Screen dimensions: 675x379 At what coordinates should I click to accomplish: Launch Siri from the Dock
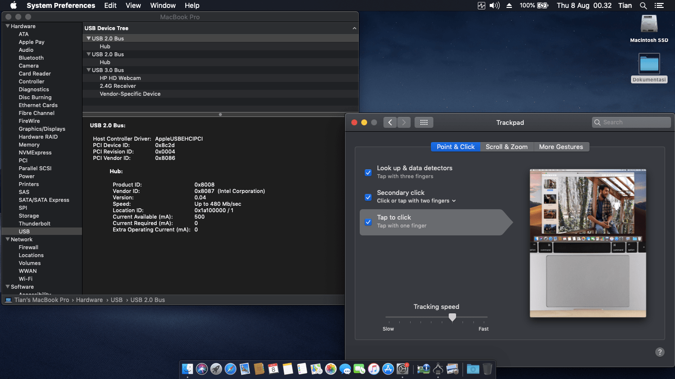click(202, 369)
